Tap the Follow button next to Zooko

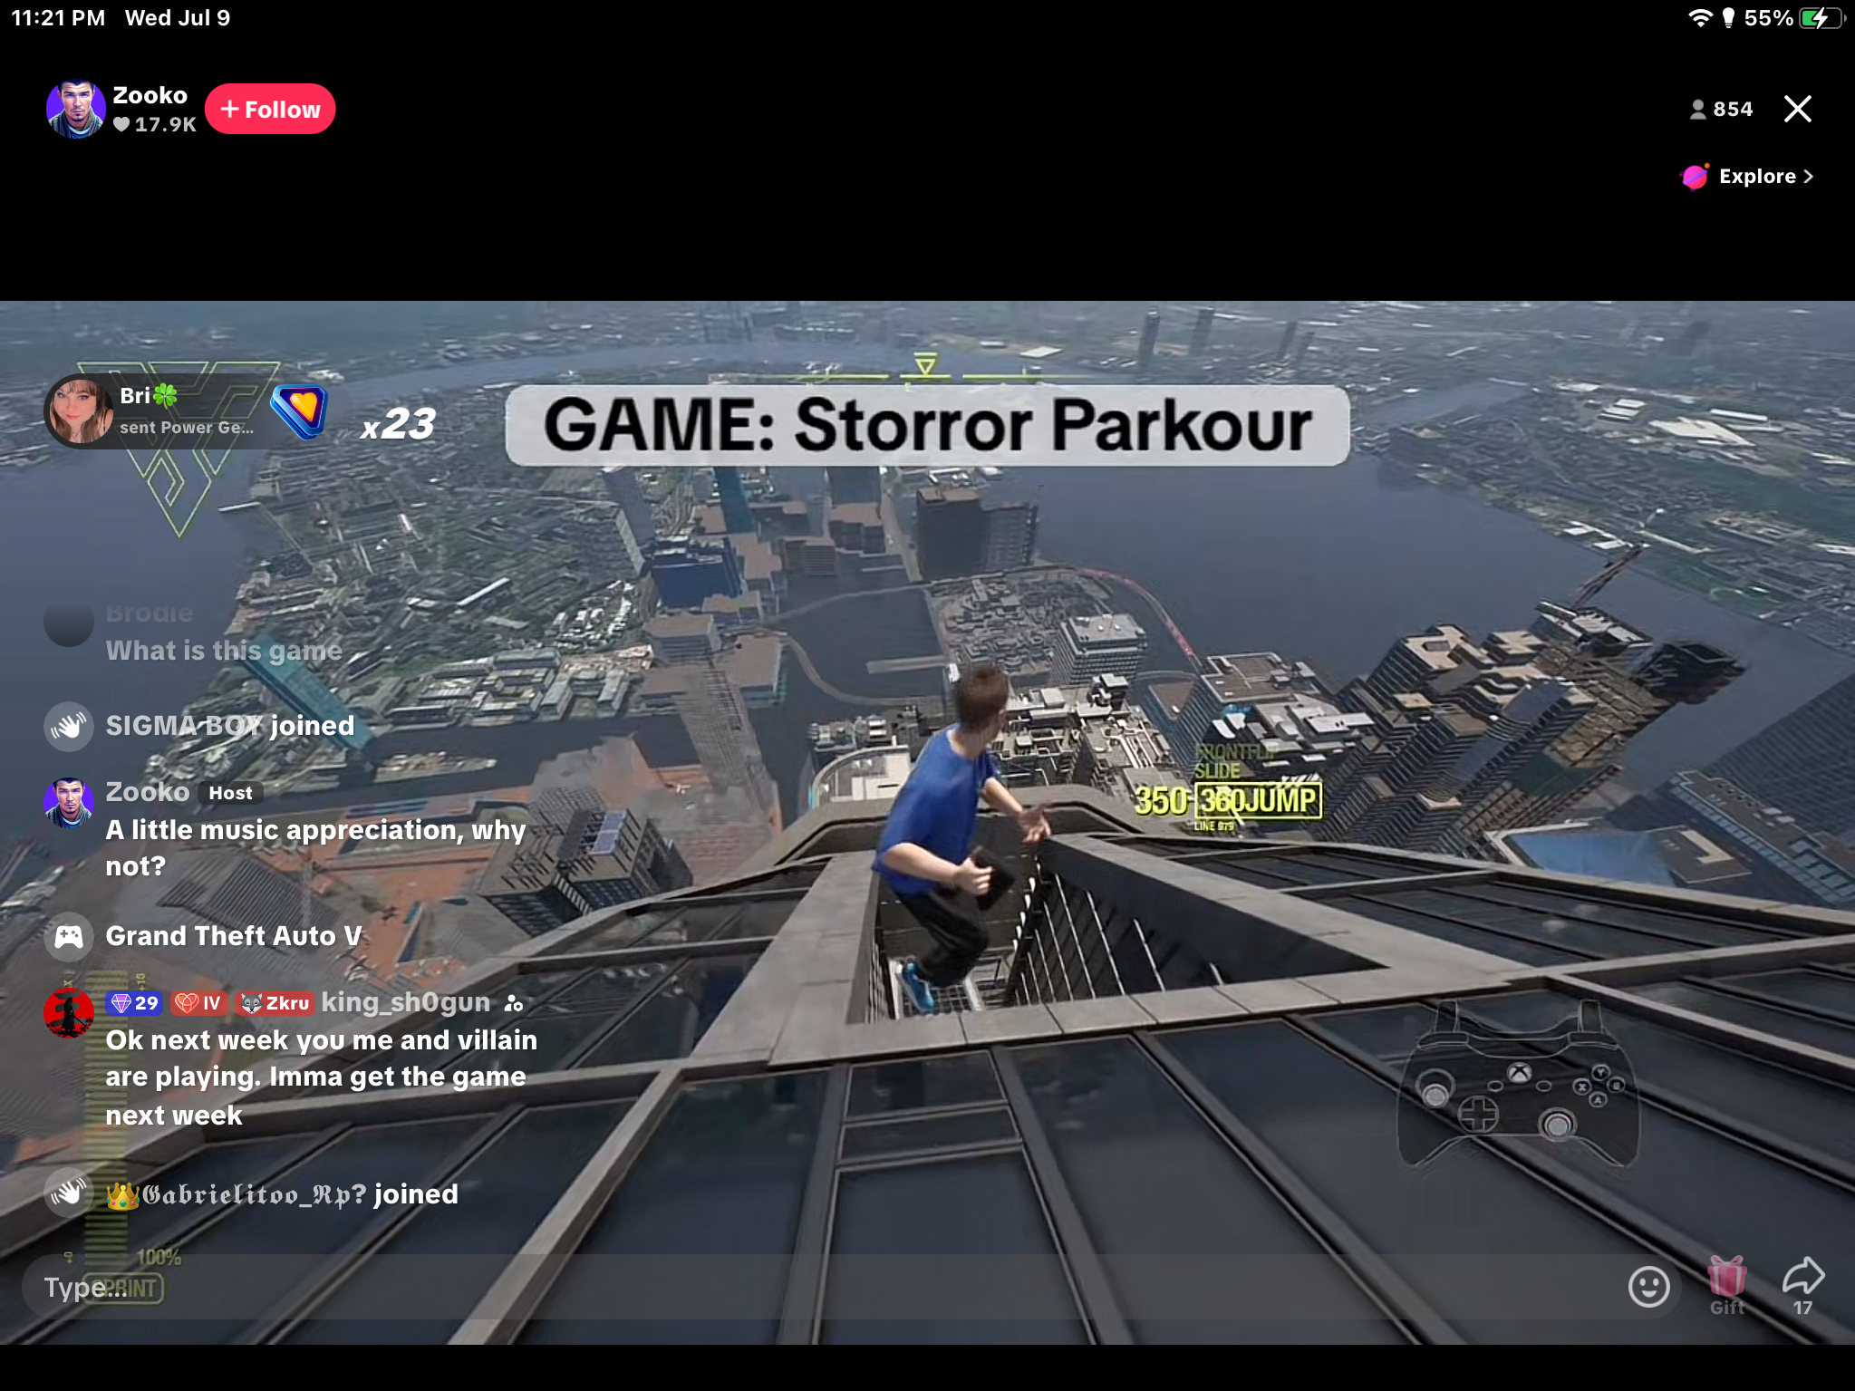(270, 110)
